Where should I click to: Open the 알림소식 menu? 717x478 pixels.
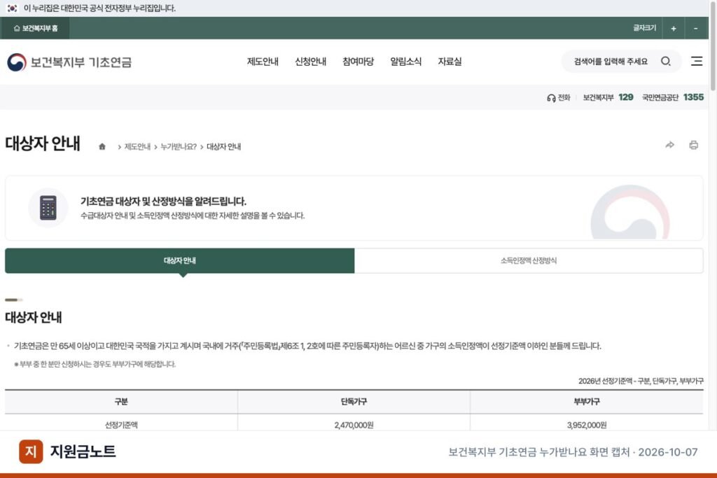tap(405, 62)
